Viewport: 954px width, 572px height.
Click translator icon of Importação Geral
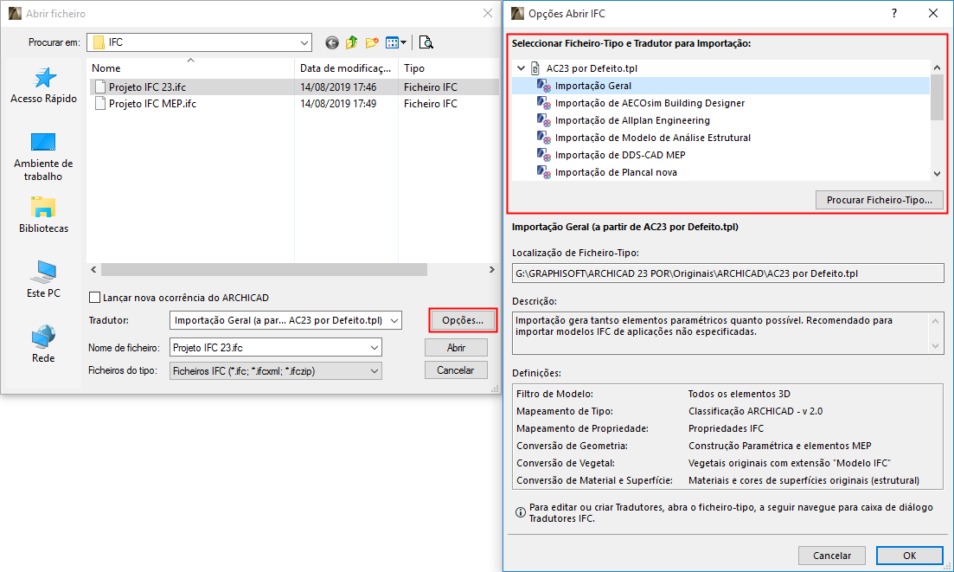(x=544, y=86)
